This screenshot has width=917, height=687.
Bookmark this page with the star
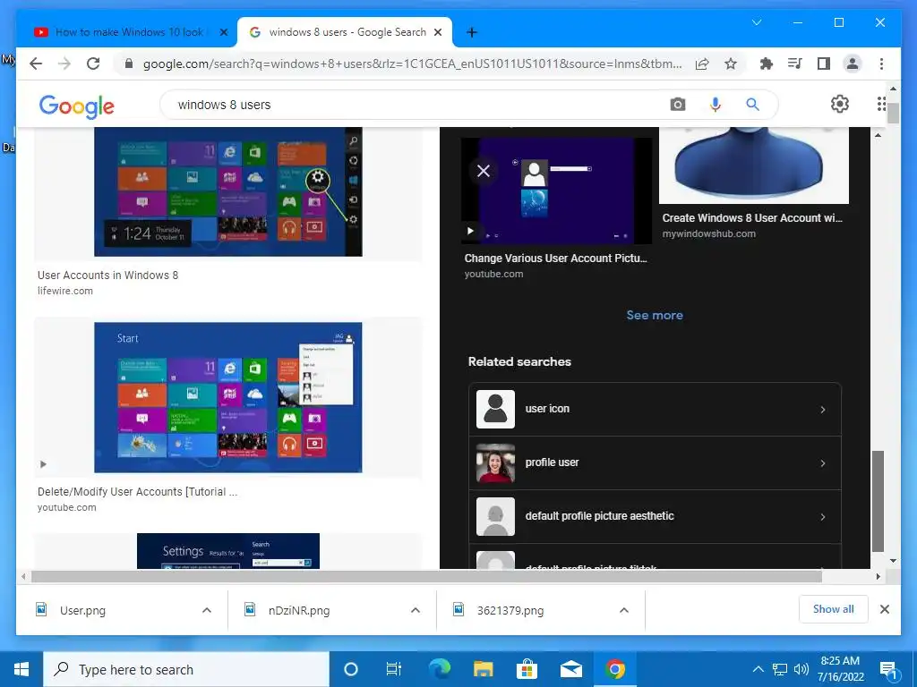click(731, 64)
